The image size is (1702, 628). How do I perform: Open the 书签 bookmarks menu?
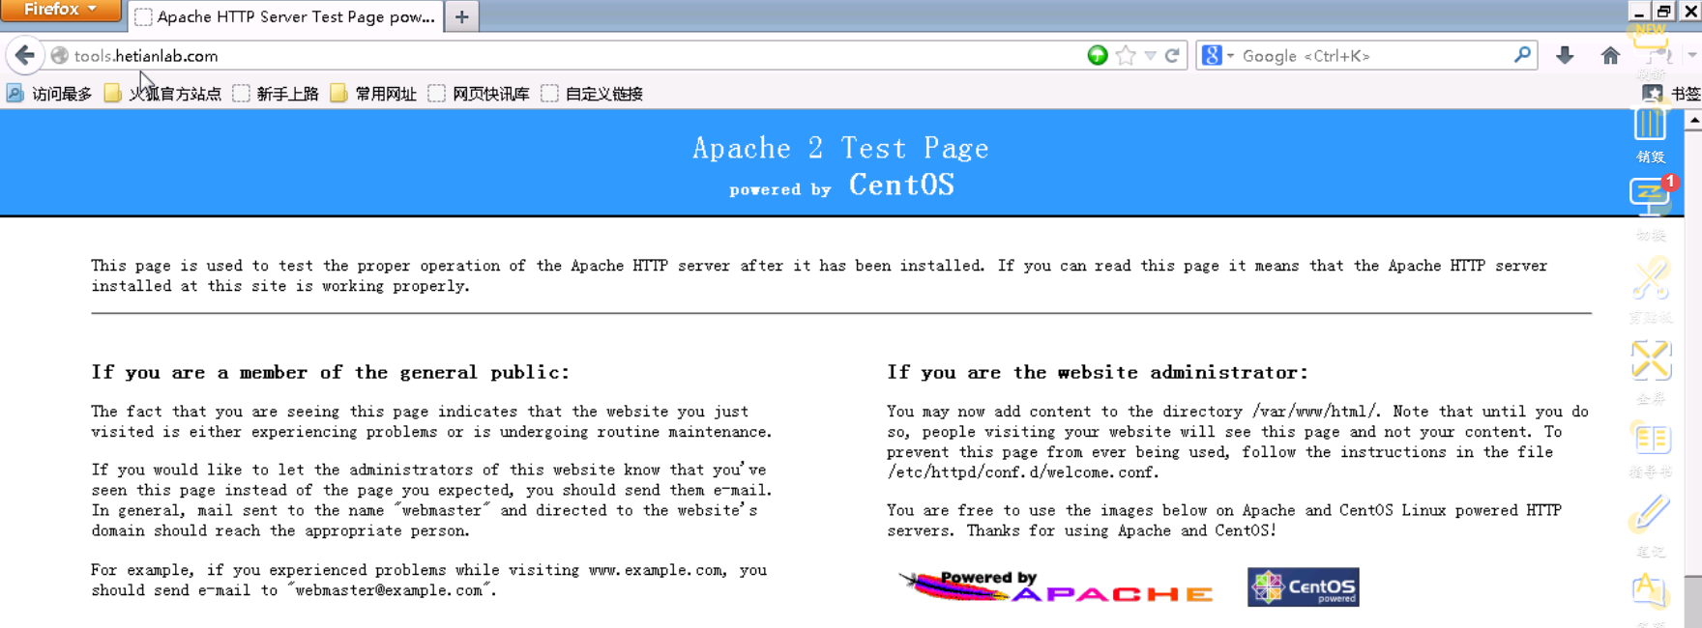1672,94
